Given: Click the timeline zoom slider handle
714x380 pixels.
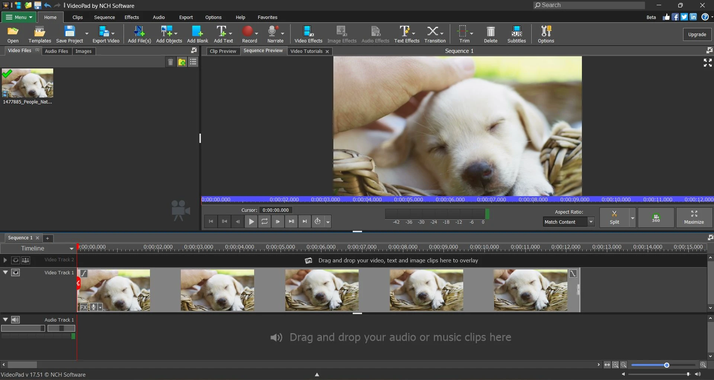Looking at the screenshot, I should [x=666, y=365].
